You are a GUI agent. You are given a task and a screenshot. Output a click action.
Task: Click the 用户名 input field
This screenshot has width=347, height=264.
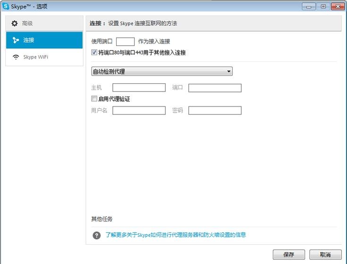pyautogui.click(x=139, y=110)
